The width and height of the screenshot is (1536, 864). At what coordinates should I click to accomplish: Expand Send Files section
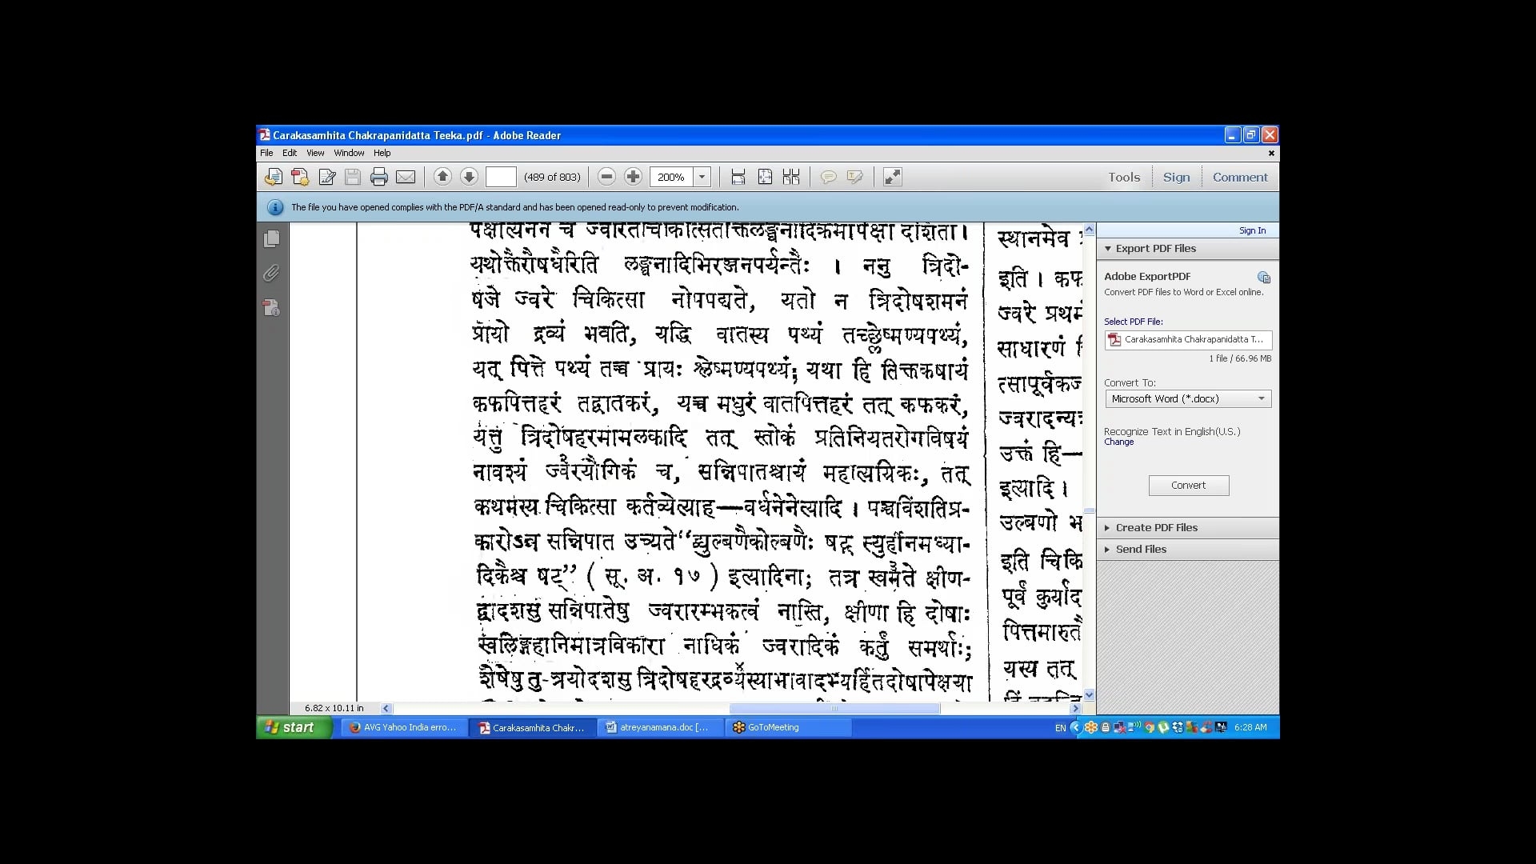pos(1141,549)
